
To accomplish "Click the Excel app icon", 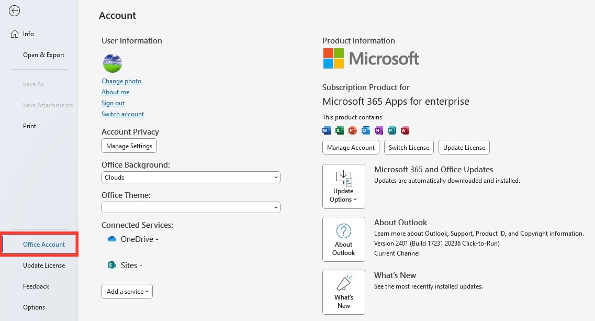I will click(339, 131).
